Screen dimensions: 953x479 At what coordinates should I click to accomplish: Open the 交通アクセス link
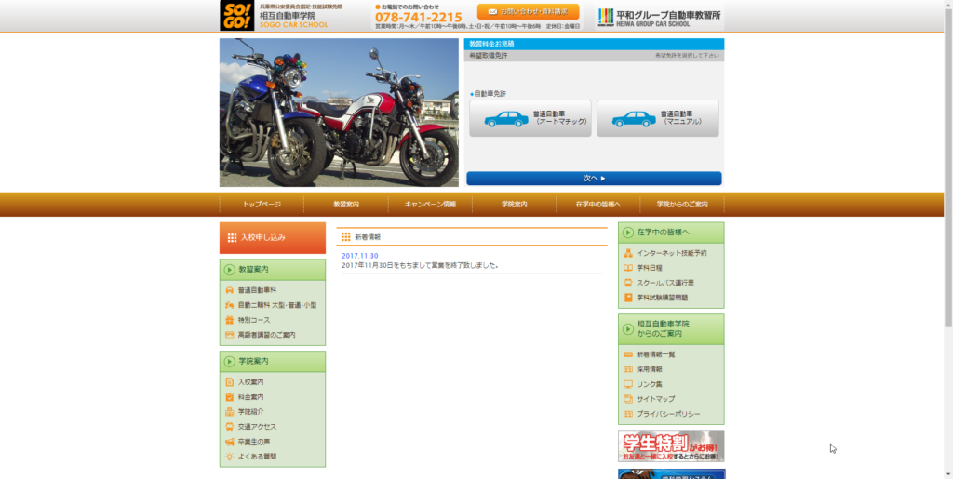[x=257, y=427]
